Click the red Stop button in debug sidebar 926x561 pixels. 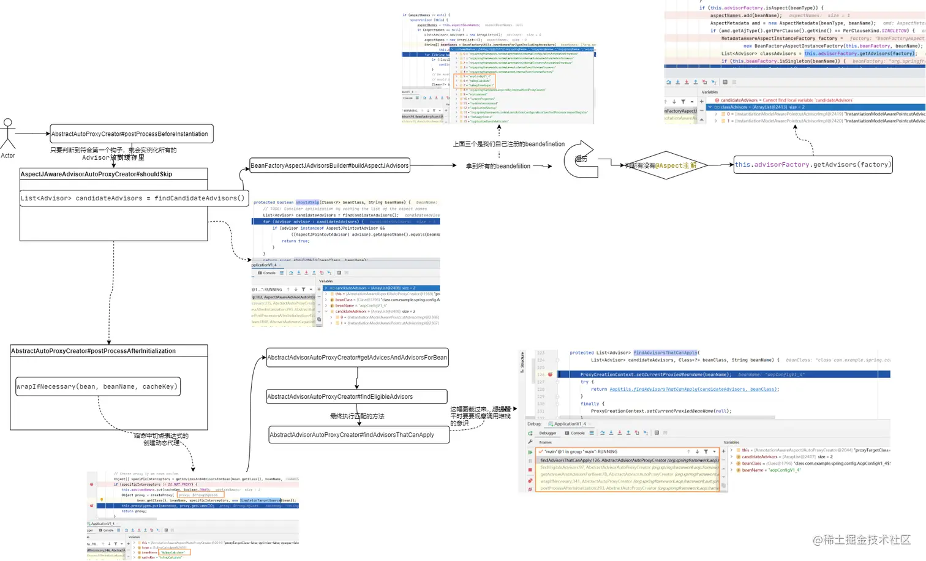coord(530,470)
